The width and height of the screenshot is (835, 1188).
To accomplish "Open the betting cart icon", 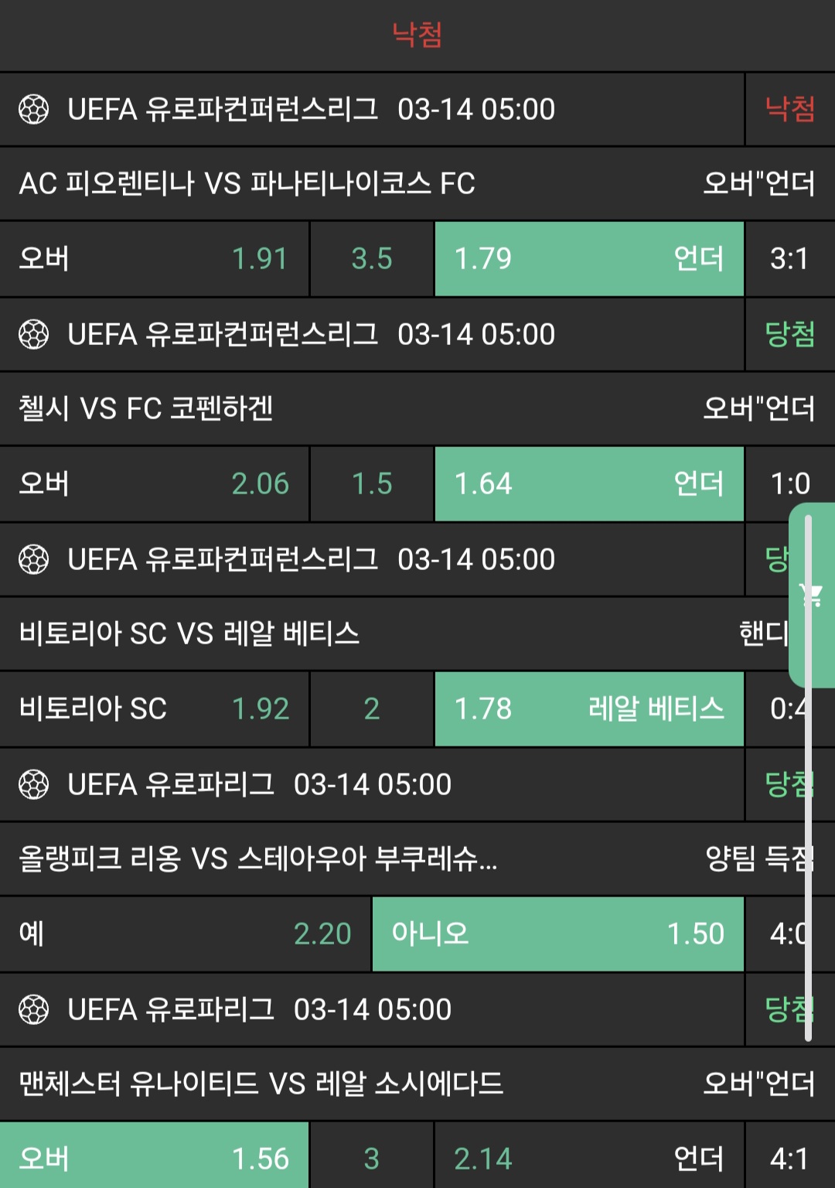I will click(x=811, y=595).
